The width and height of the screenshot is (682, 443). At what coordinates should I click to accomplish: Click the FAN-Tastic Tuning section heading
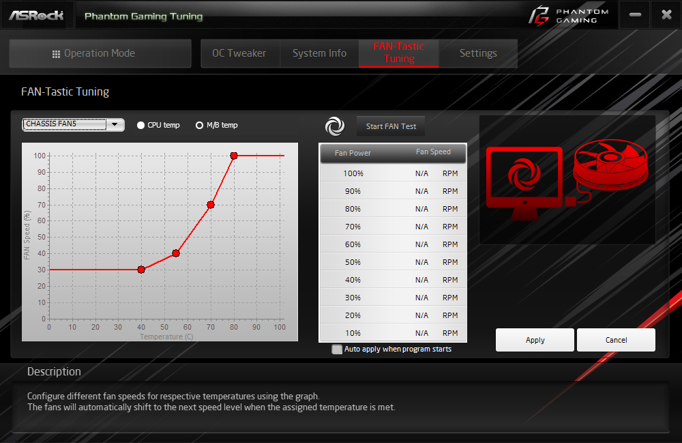tap(65, 92)
